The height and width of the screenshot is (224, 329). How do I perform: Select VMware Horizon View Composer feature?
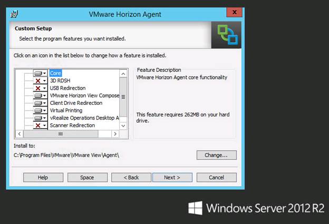[84, 95]
